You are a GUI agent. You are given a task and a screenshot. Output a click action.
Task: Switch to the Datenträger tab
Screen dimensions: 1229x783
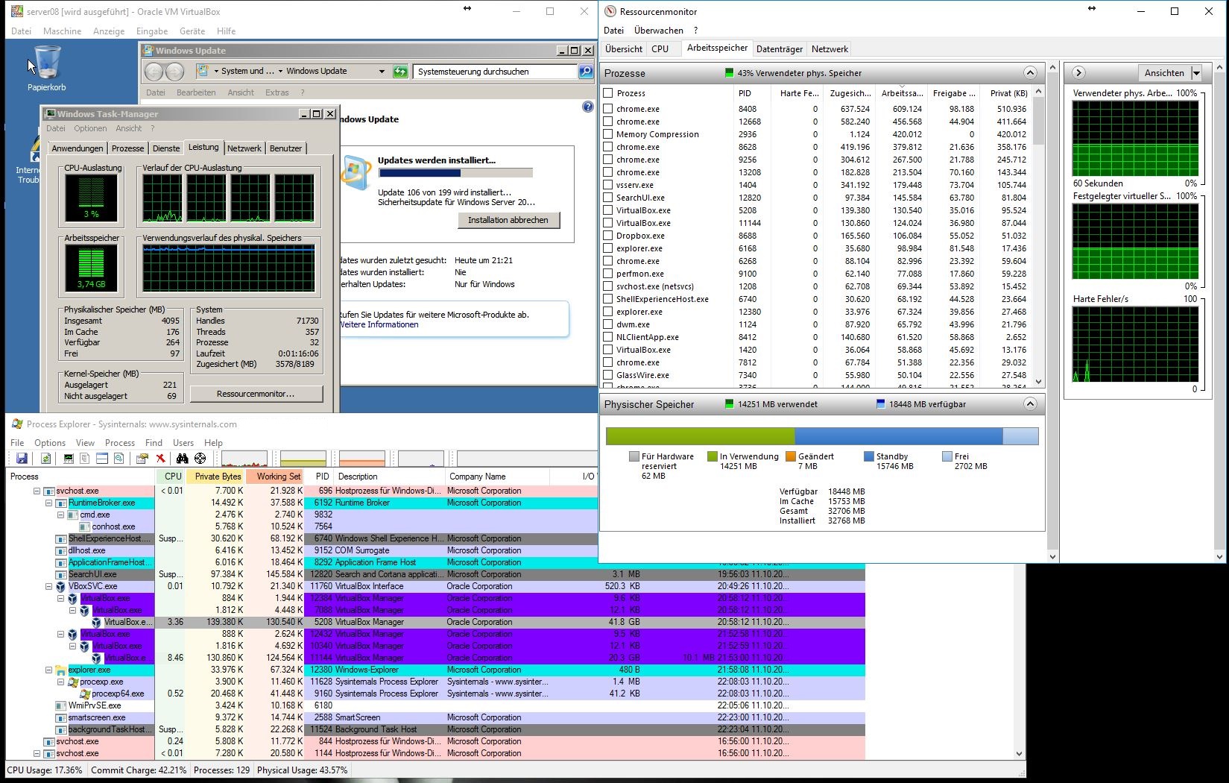[779, 49]
